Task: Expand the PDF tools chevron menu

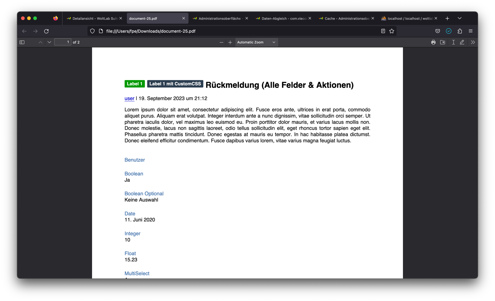Action: coord(473,42)
